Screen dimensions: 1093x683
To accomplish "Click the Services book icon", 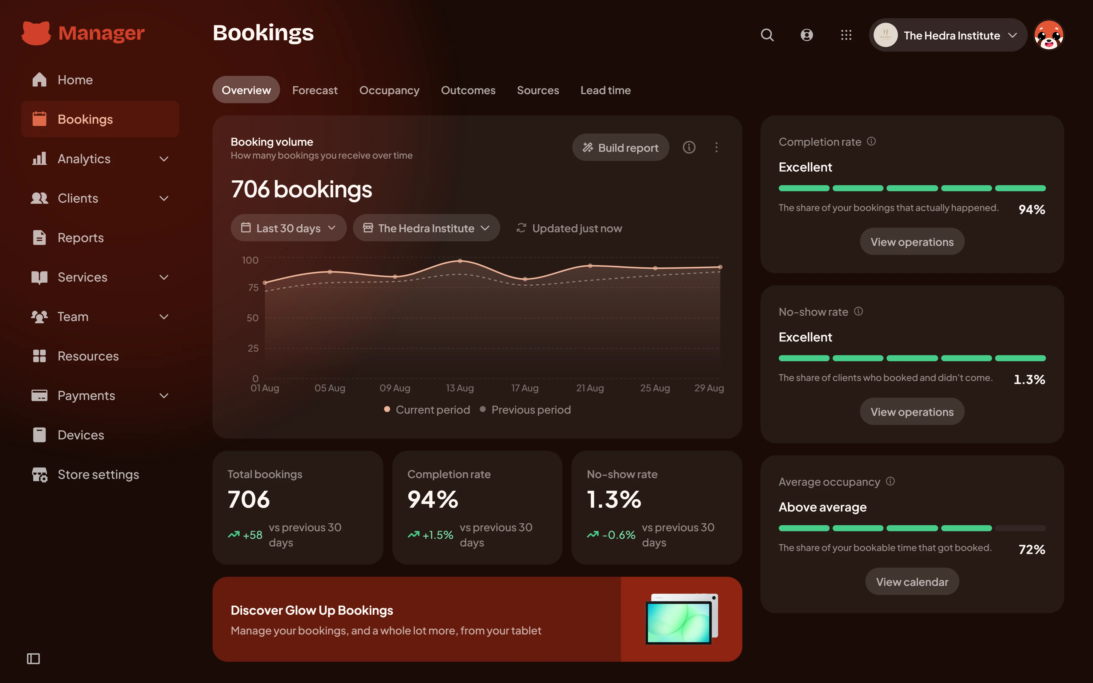I will tap(39, 277).
